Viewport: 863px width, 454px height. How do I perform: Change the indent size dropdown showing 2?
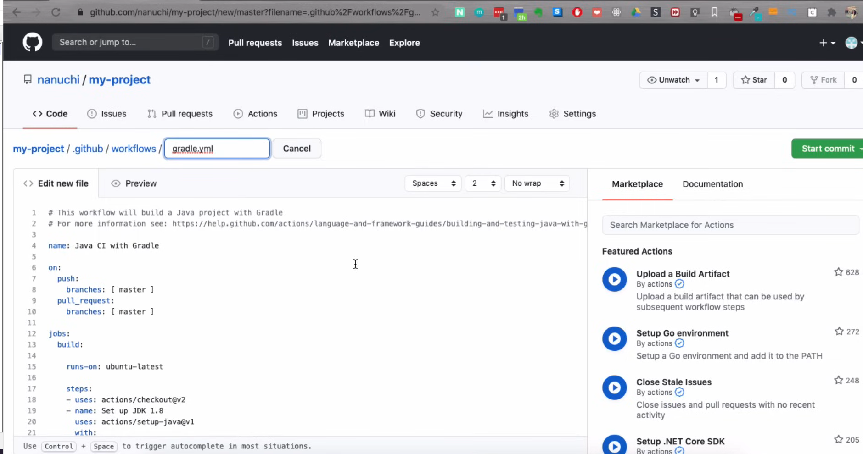click(483, 183)
